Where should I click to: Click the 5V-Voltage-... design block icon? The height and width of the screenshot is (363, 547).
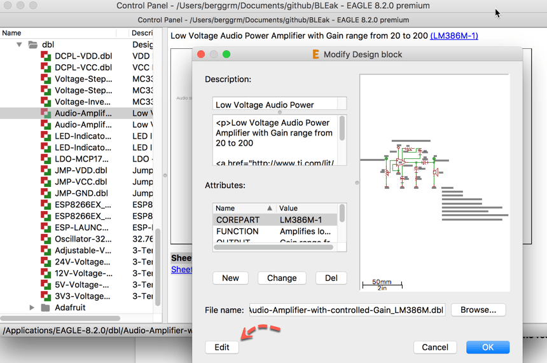point(46,285)
